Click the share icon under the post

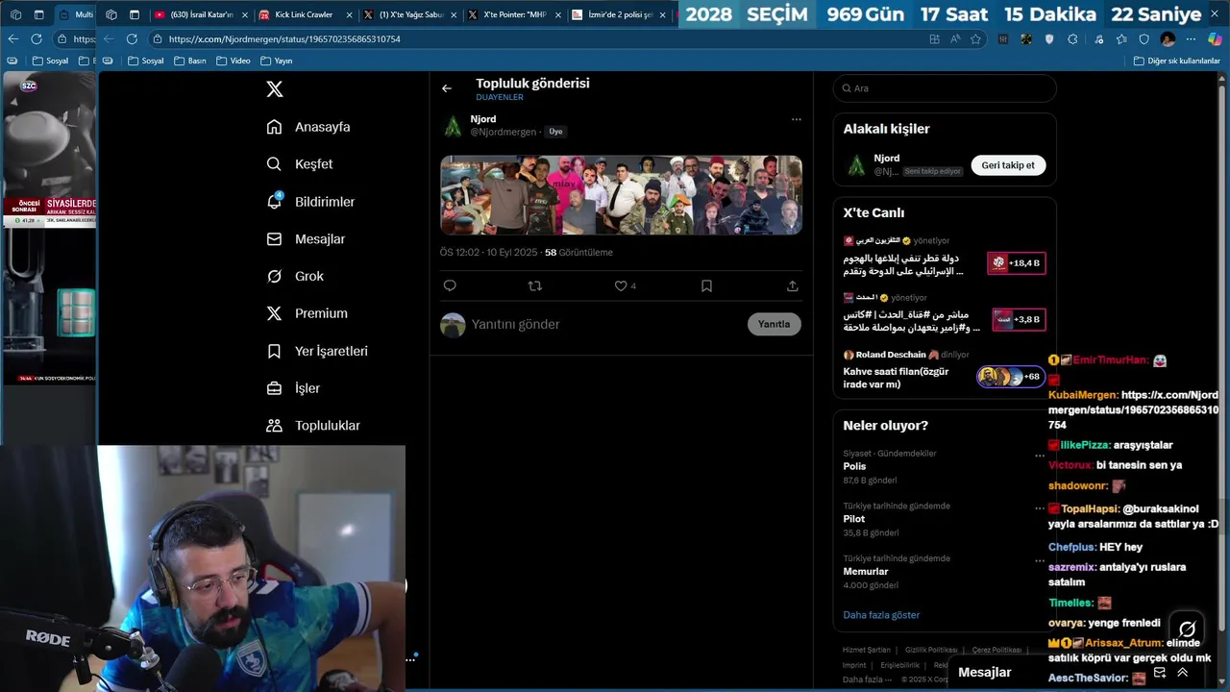[792, 285]
